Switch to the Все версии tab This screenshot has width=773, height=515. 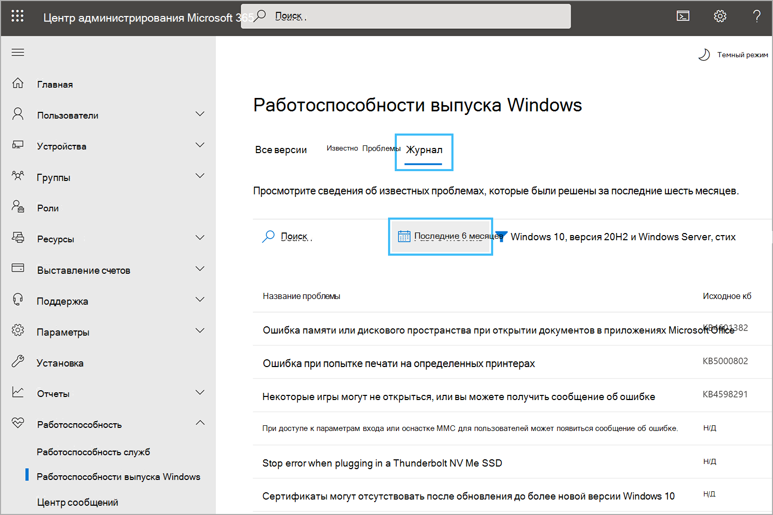click(281, 150)
